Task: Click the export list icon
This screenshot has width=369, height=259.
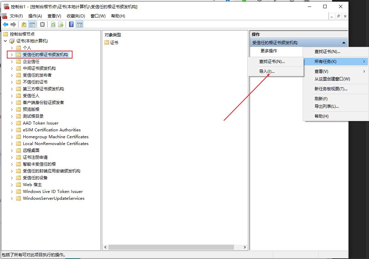Action: [61, 24]
